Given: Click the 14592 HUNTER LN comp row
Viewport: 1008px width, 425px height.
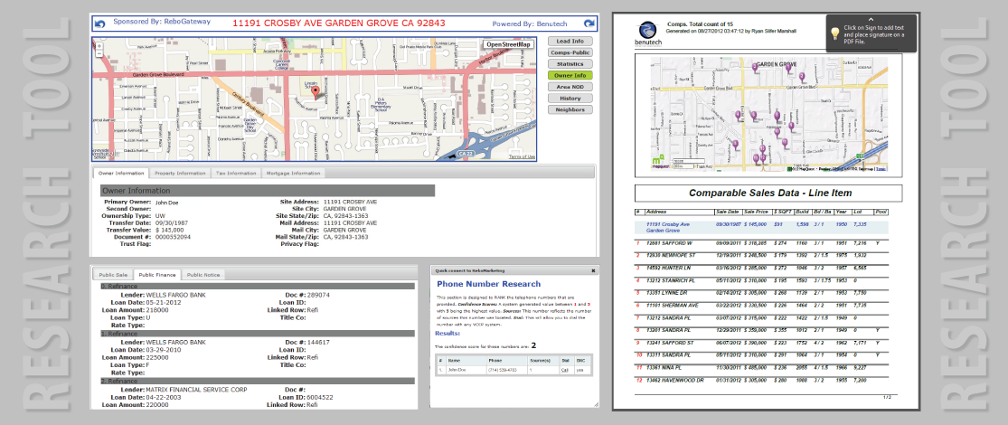Looking at the screenshot, I should 763,269.
